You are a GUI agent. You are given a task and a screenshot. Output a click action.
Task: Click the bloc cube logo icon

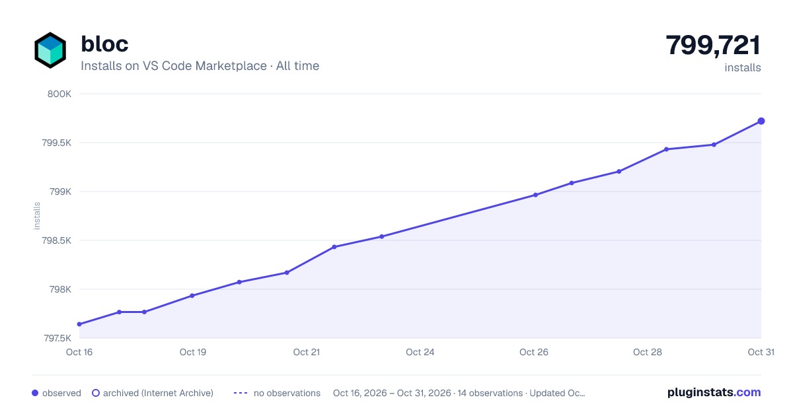tap(50, 50)
